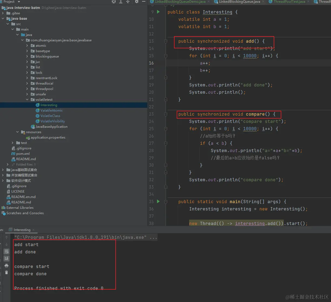Collapse the volatiletest package chevron
The width and height of the screenshot is (331, 302).
pyautogui.click(x=27, y=100)
